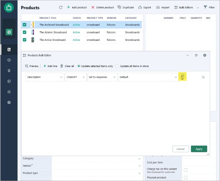Viewport: 220px width, 181px height.
Task: Toggle Physical product checkbox
Action: pos(185,178)
